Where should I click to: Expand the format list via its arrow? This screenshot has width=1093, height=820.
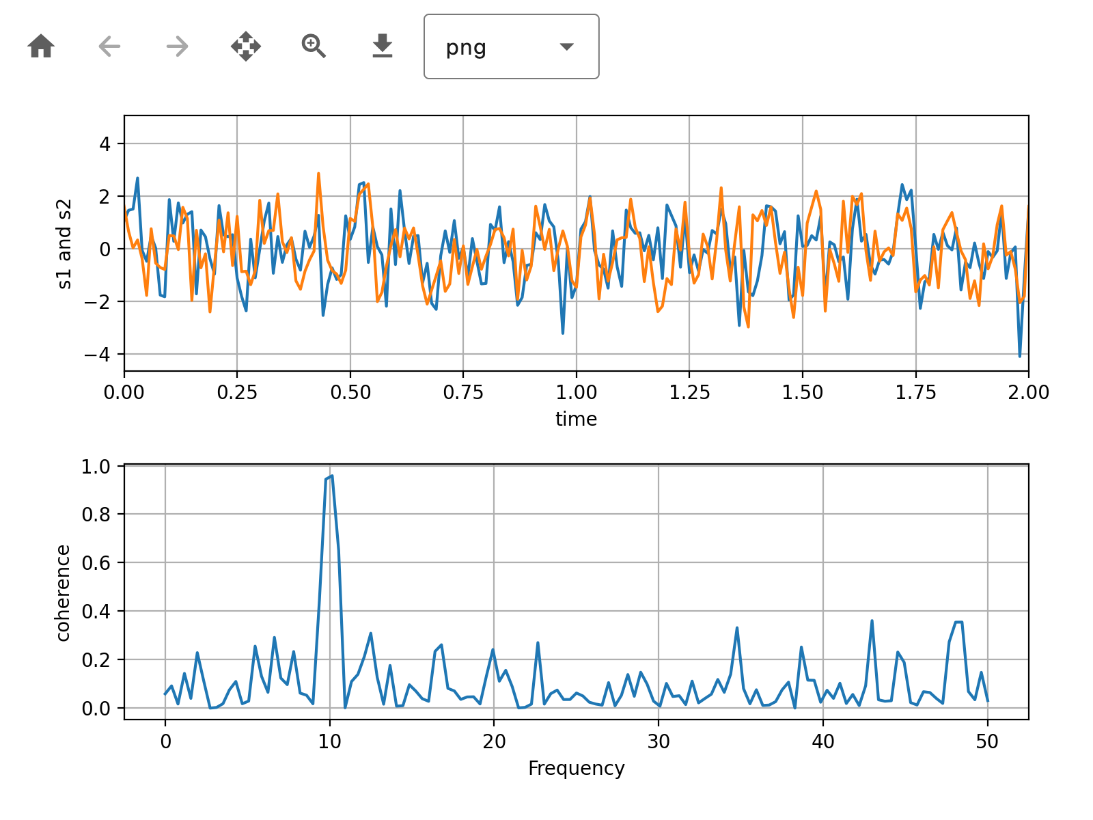click(566, 46)
